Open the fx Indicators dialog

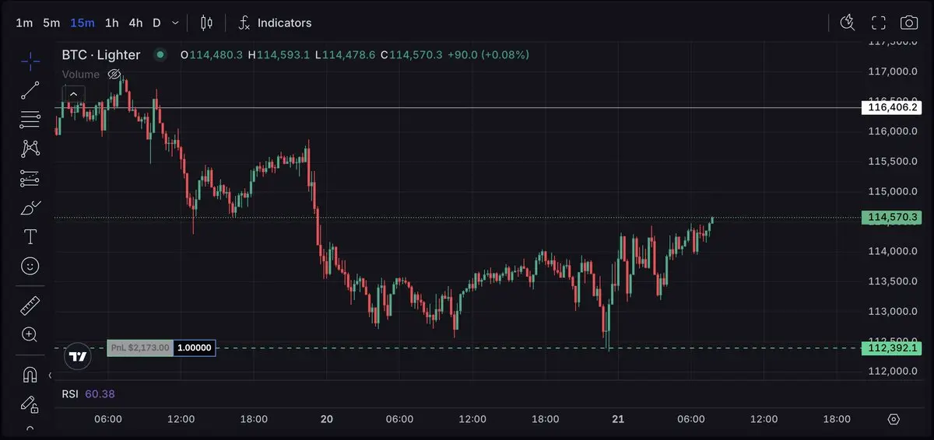275,23
